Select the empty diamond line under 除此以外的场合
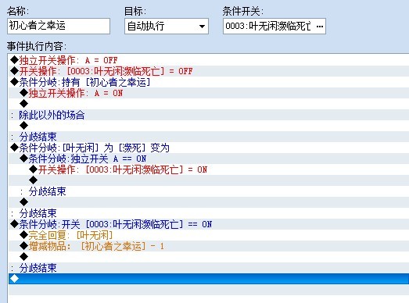The image size is (409, 303). (209, 126)
